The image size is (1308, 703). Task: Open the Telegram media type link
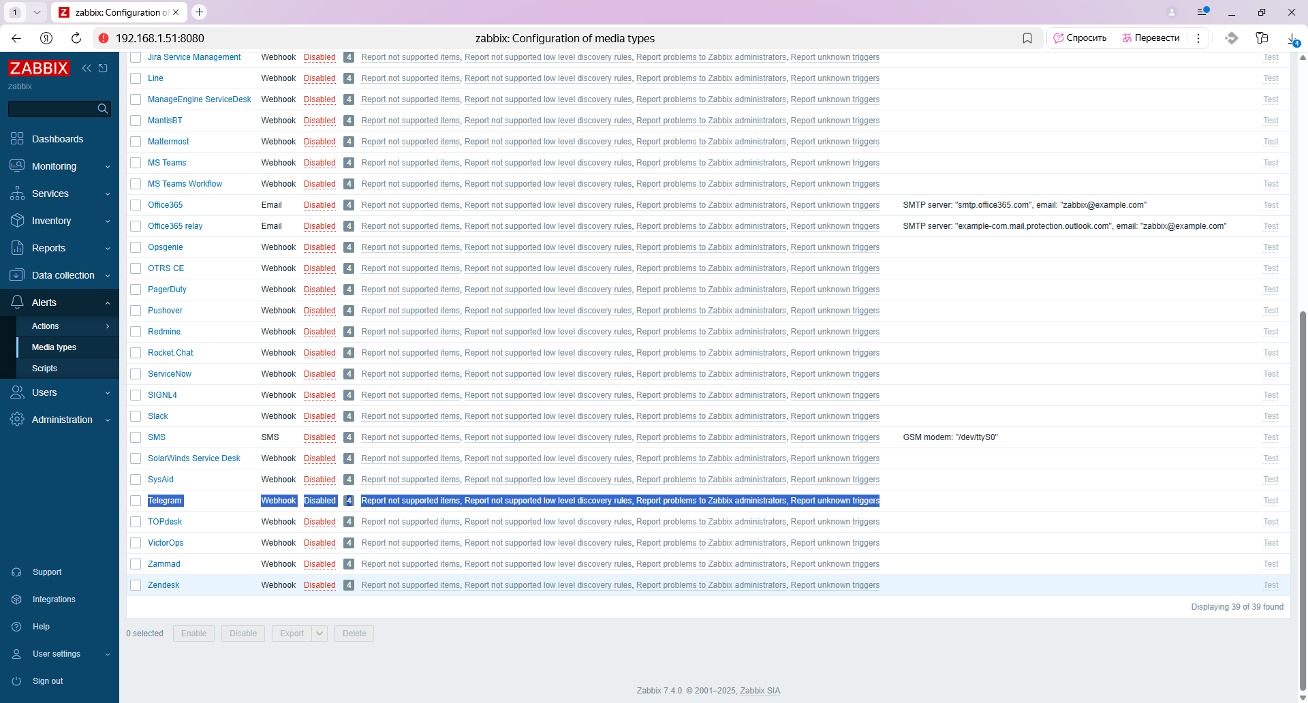165,501
